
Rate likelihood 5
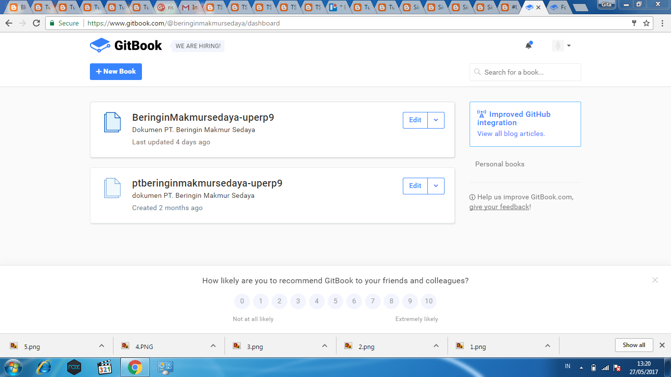[x=335, y=301]
